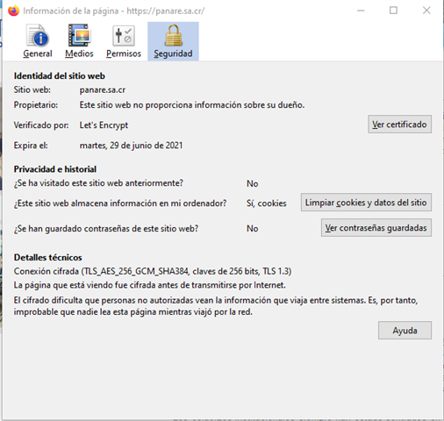Click the Ver certificado button
Image resolution: width=444 pixels, height=421 pixels.
tap(399, 125)
